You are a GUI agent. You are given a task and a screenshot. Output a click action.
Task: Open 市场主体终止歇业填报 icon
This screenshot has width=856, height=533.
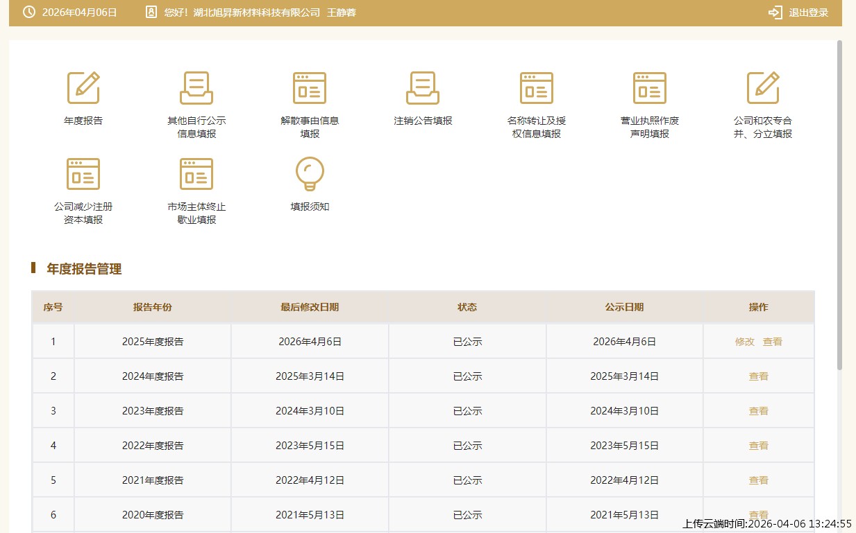[196, 174]
